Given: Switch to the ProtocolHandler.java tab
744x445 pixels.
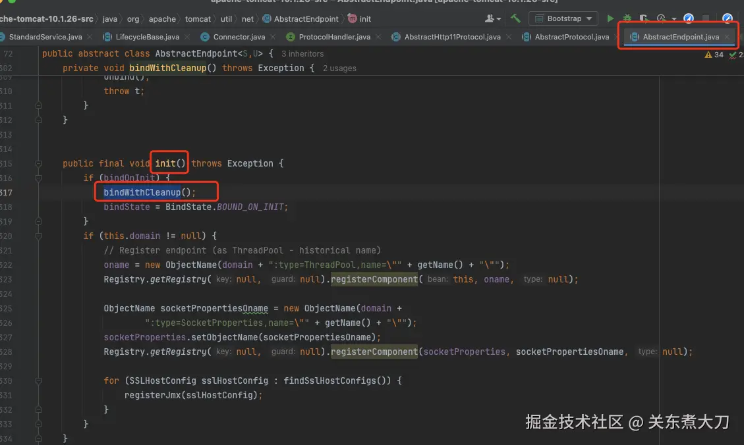Looking at the screenshot, I should click(x=334, y=37).
